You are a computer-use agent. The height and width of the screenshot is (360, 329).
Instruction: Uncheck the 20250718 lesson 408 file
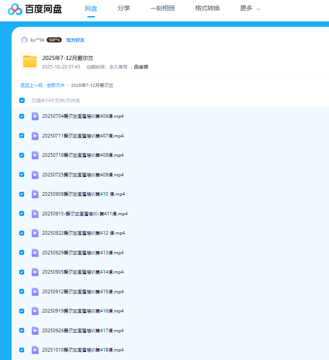coord(22,155)
